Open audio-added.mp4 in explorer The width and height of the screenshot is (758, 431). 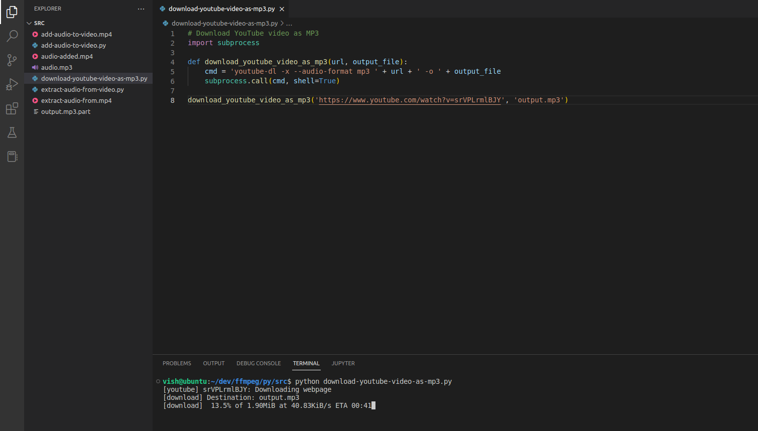tap(67, 56)
